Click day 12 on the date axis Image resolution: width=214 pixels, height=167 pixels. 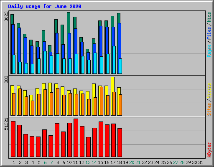82,162
